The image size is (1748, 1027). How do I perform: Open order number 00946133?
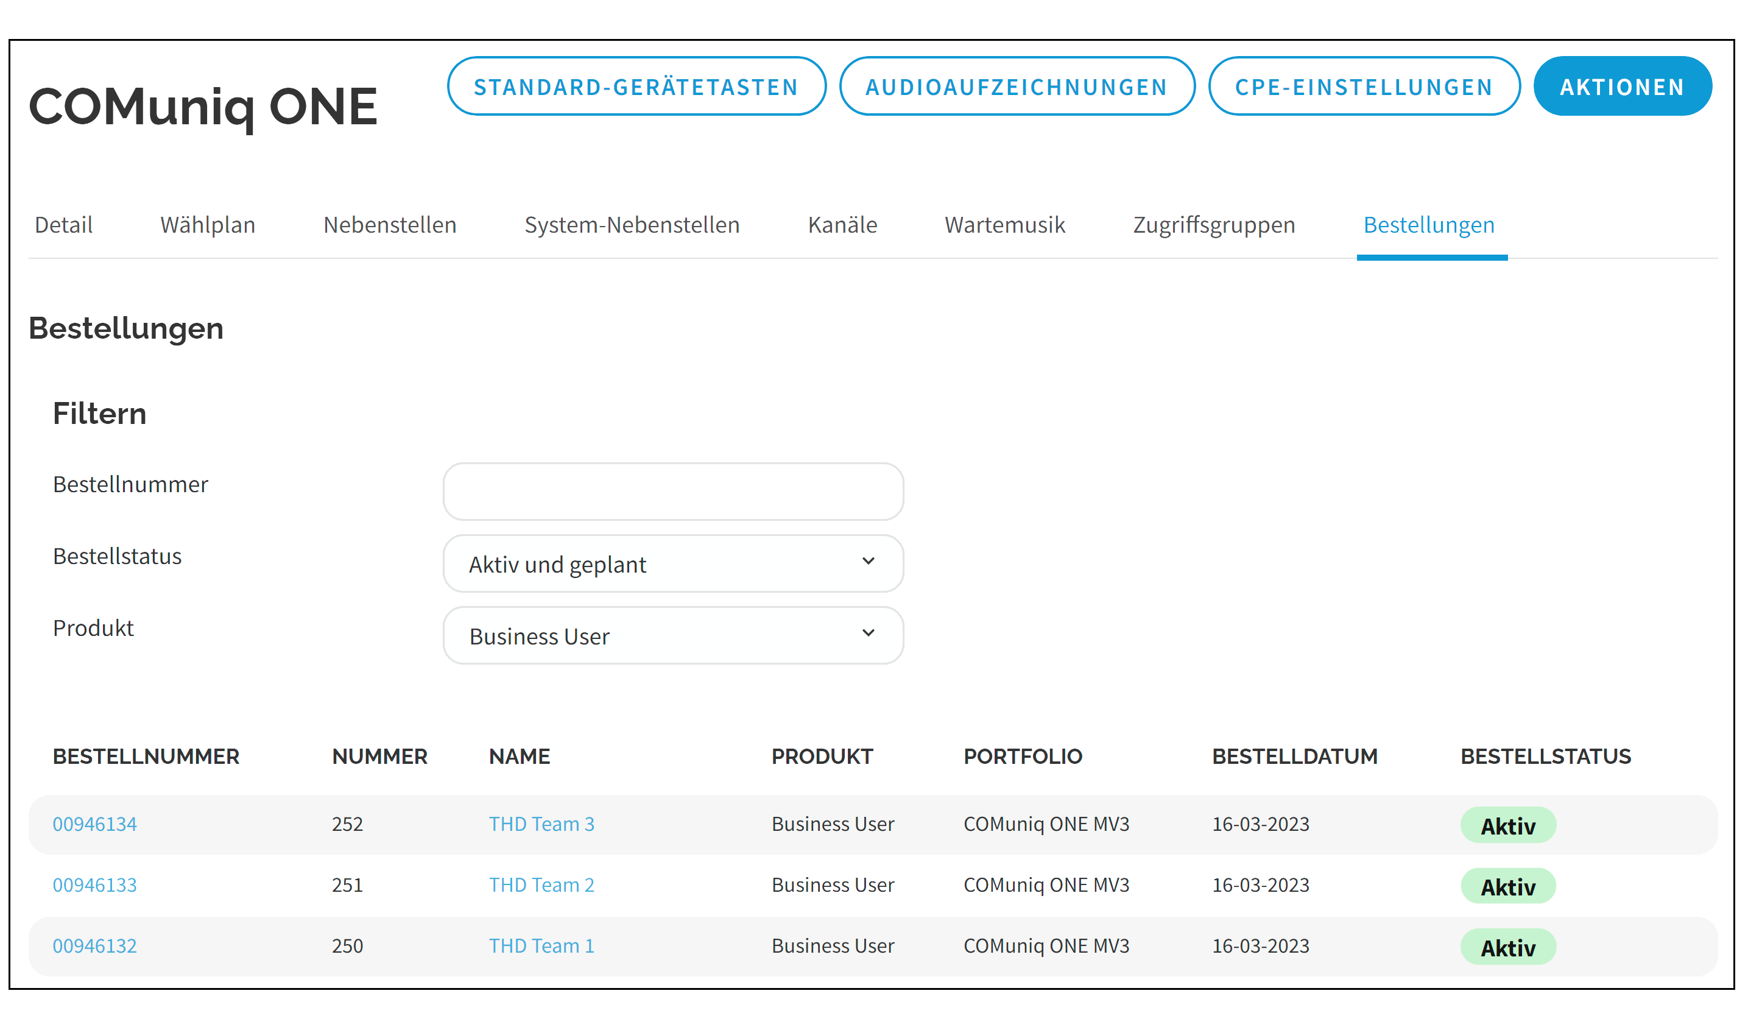click(95, 886)
